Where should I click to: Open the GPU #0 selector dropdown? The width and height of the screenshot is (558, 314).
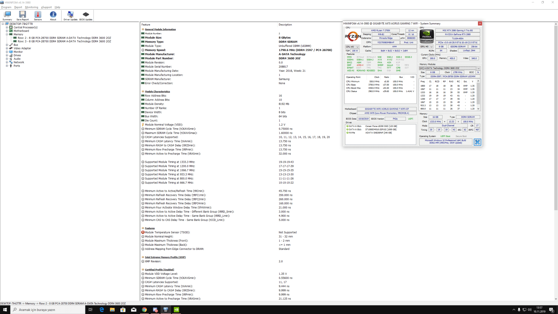pyautogui.click(x=426, y=47)
